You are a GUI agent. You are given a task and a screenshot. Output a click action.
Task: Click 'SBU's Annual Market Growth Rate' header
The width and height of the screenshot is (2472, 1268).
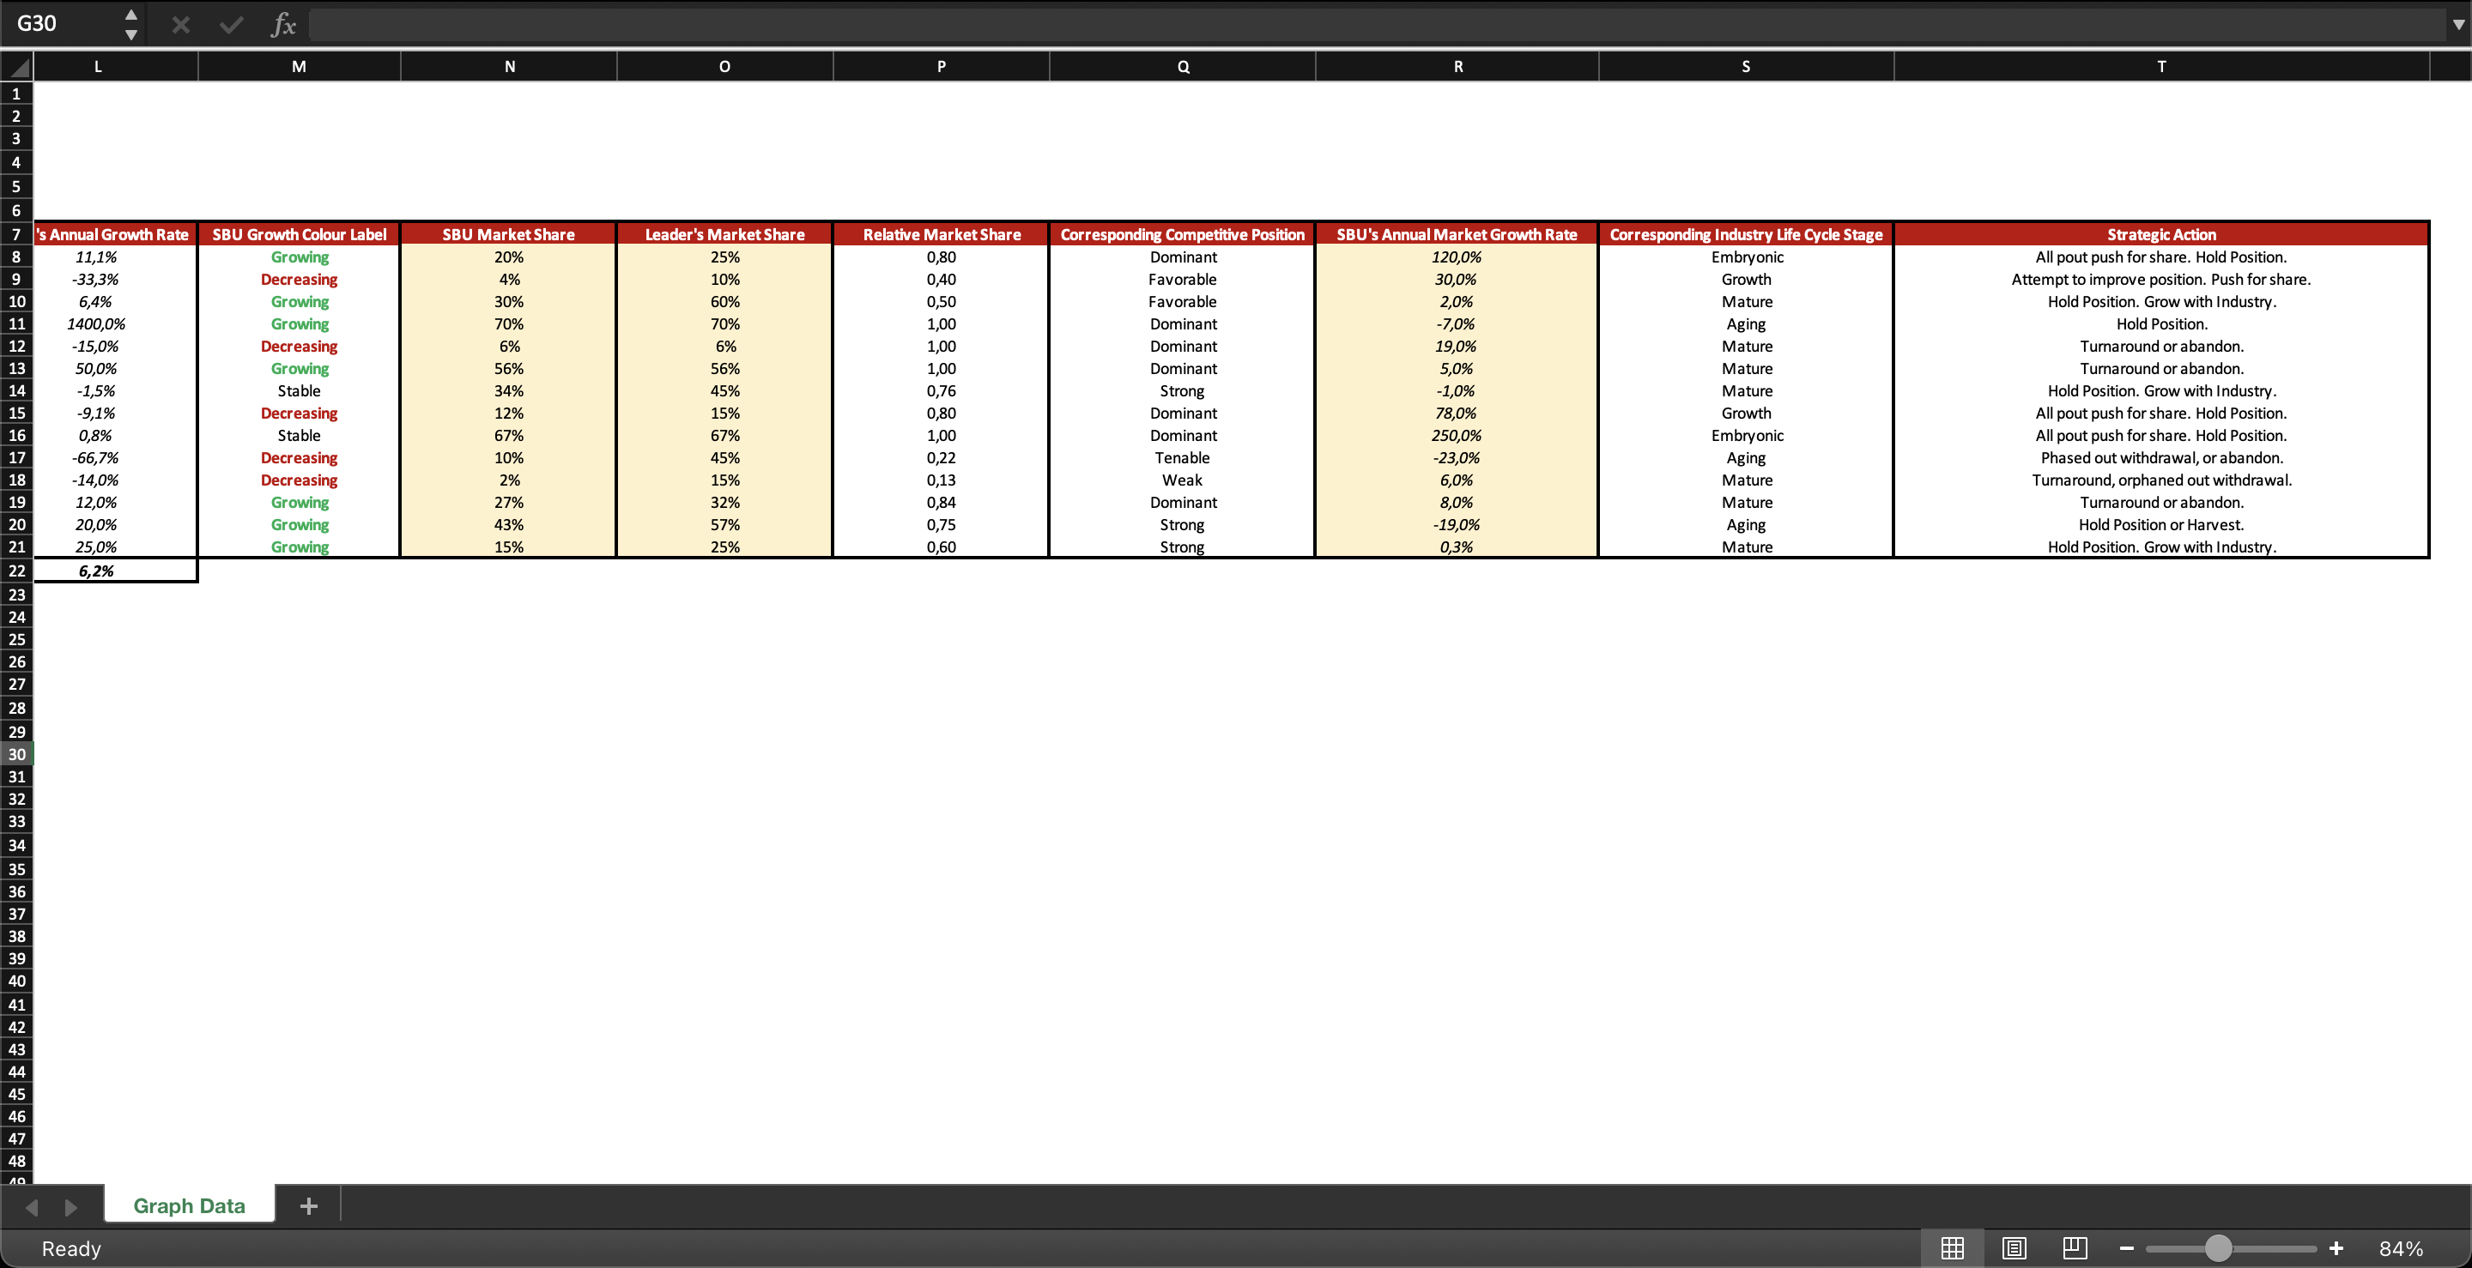(x=1457, y=234)
